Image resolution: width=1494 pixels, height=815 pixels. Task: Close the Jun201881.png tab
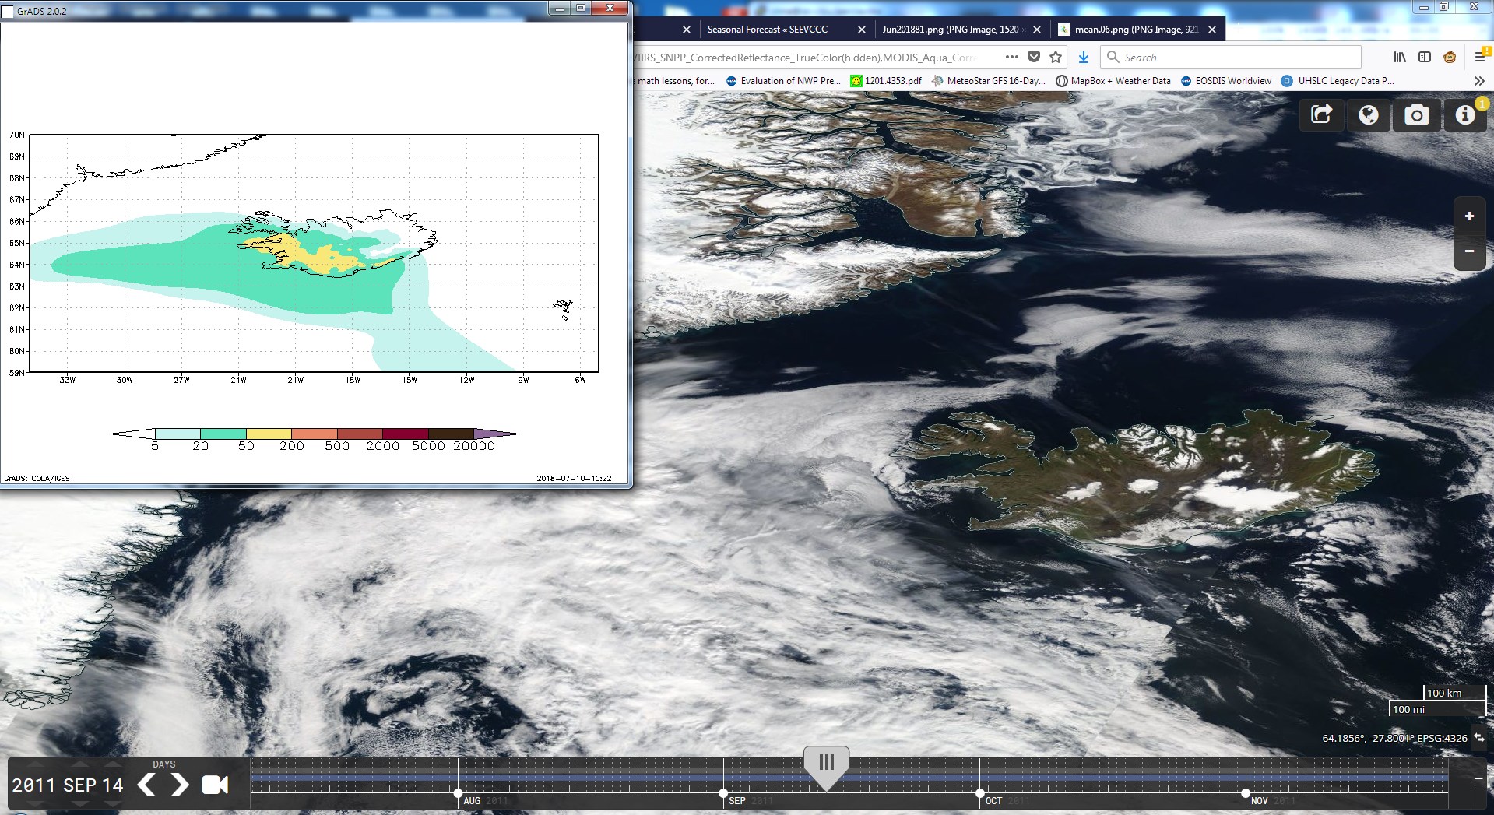(1036, 30)
